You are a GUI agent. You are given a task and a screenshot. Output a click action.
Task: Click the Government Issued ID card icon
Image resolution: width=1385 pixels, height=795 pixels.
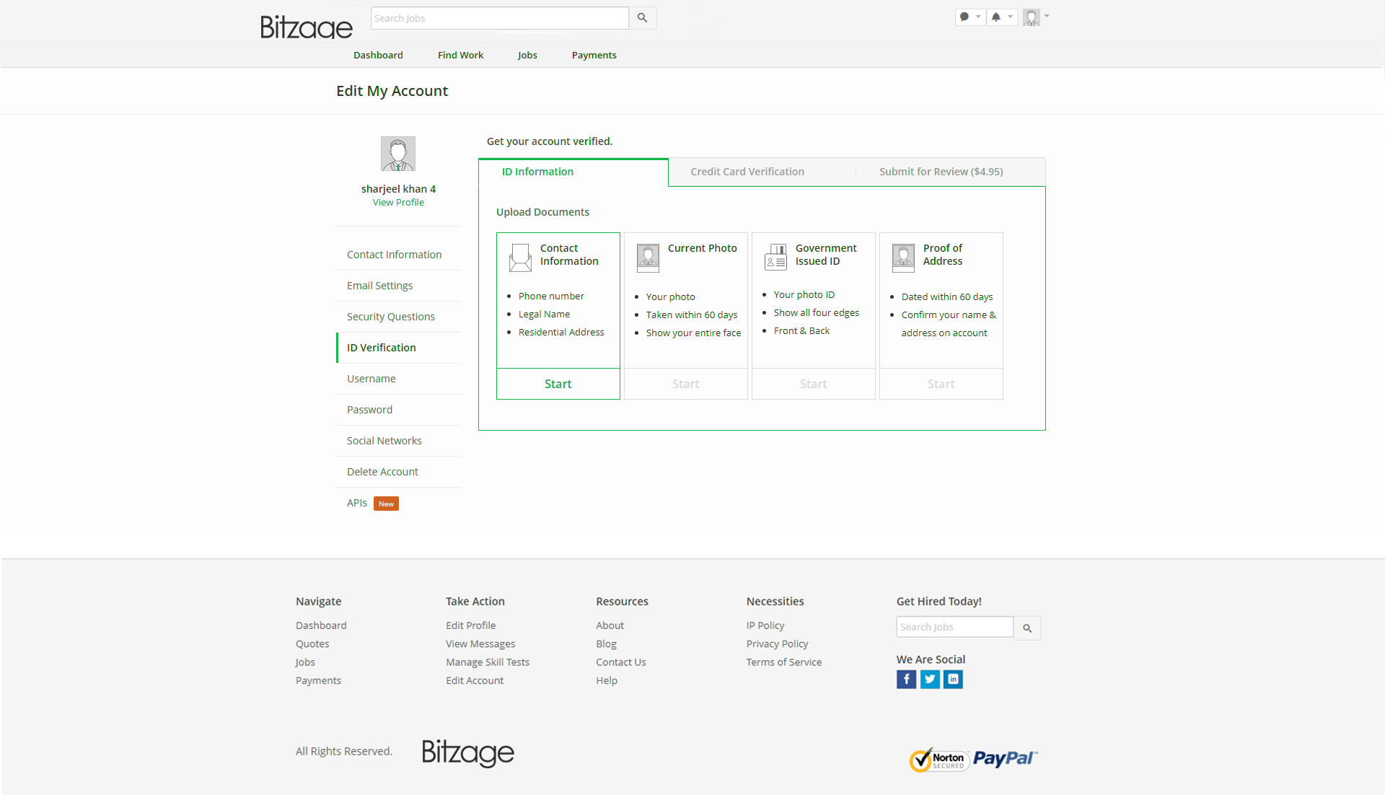775,257
